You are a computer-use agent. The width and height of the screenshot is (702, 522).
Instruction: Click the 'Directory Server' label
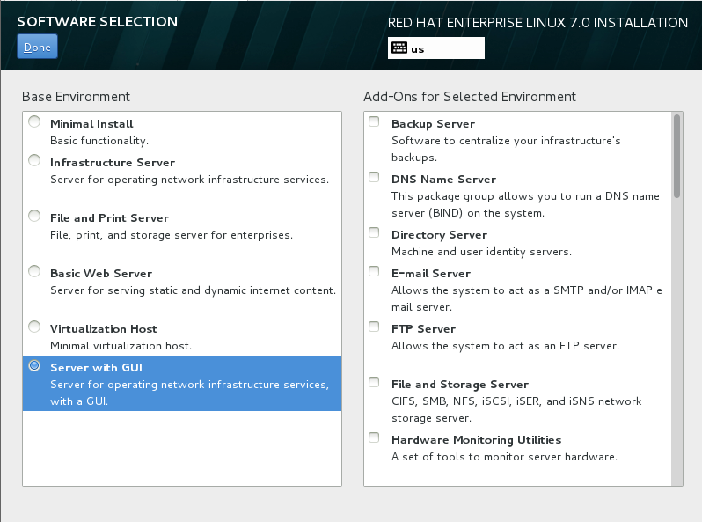click(x=439, y=235)
